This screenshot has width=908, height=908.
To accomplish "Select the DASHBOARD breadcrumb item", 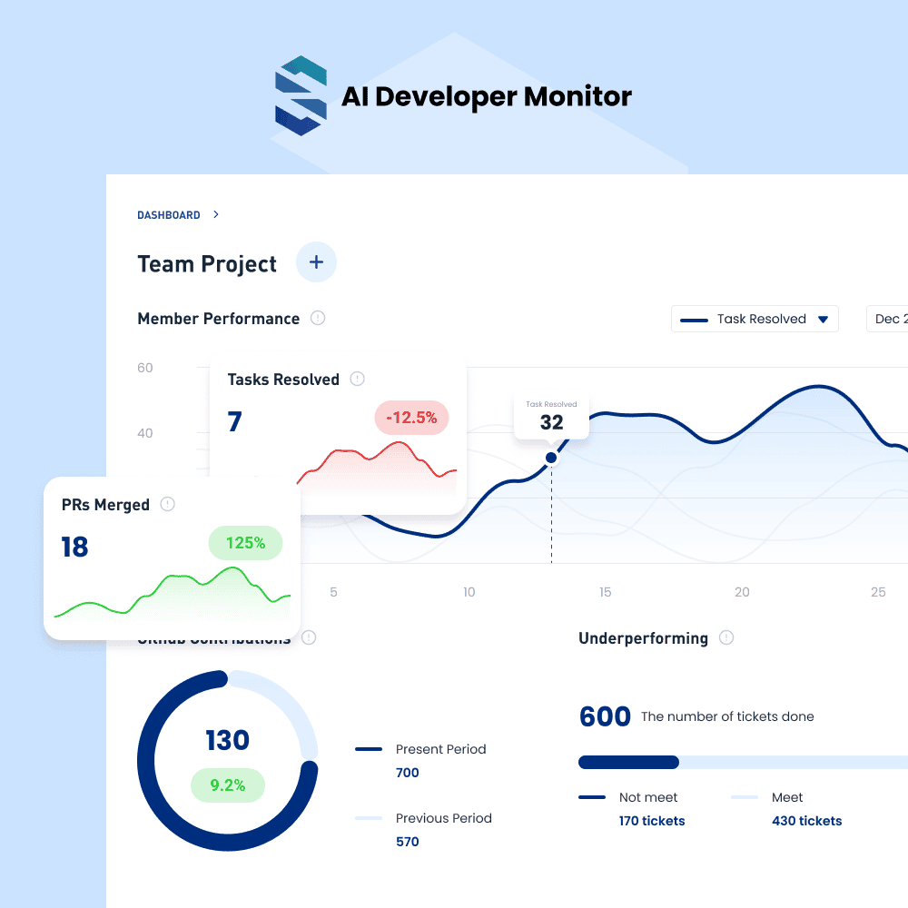I will point(169,214).
